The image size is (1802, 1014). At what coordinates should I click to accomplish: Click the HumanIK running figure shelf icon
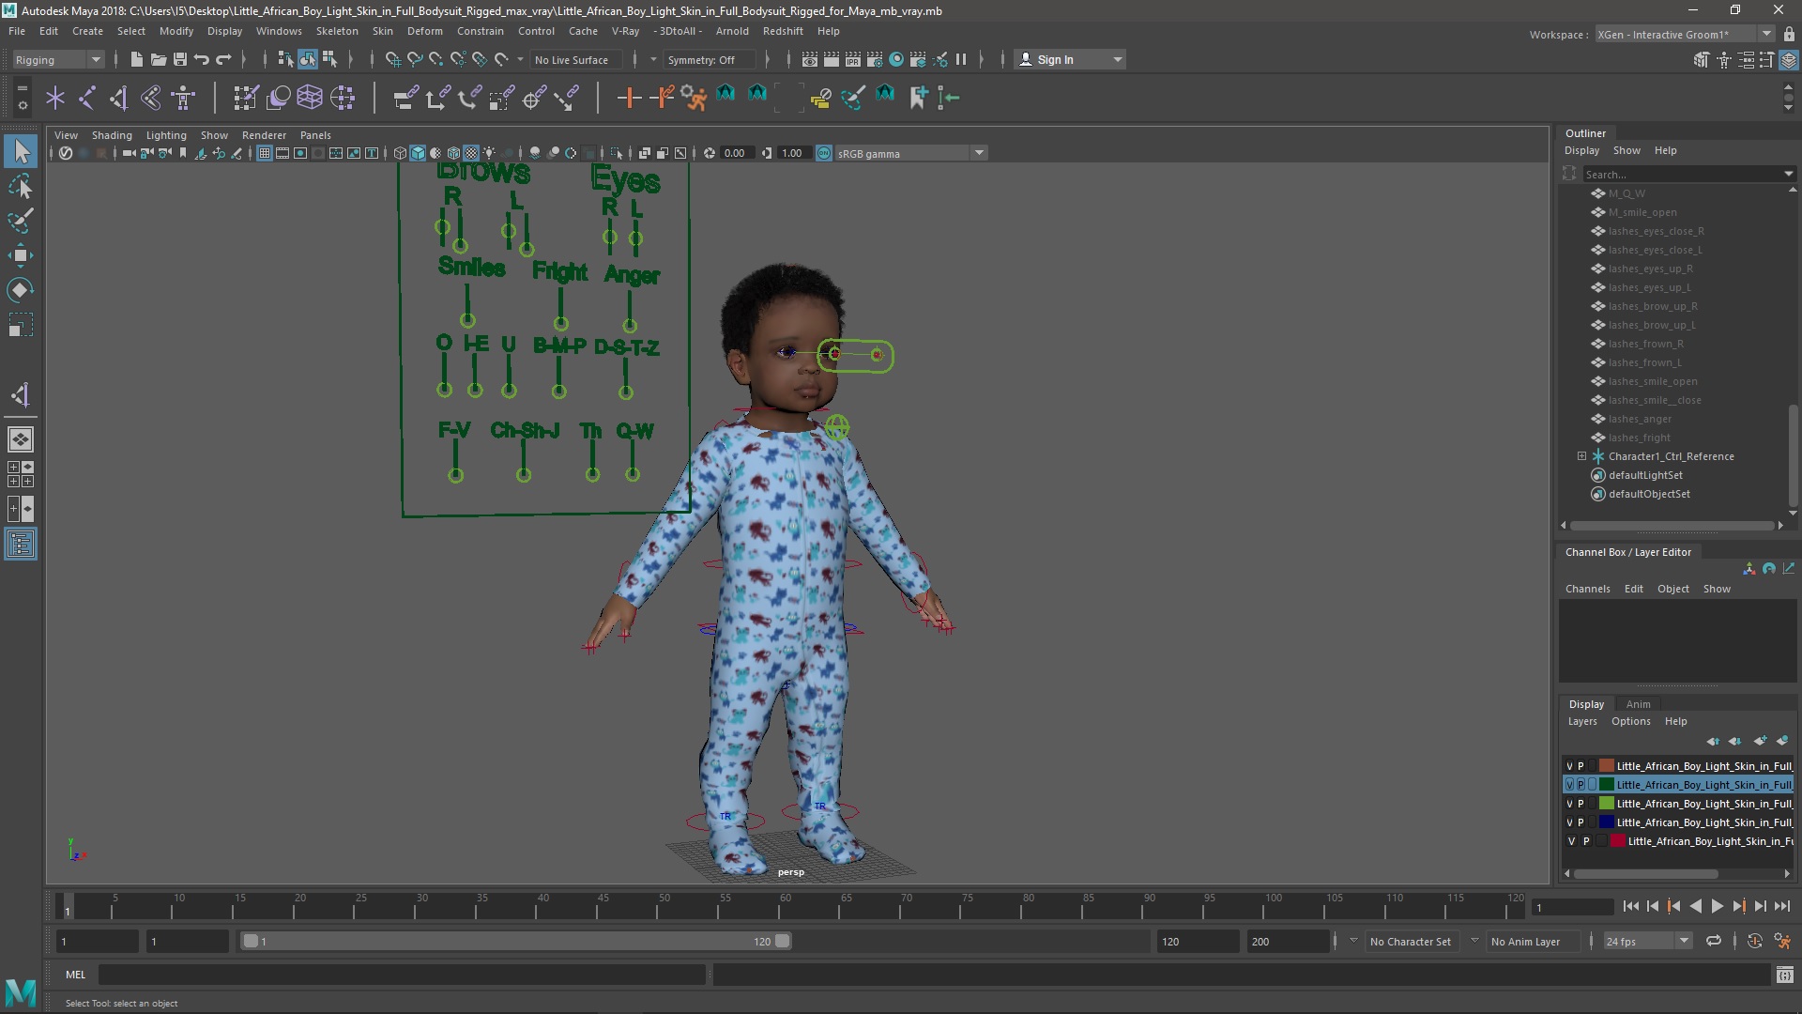[694, 97]
